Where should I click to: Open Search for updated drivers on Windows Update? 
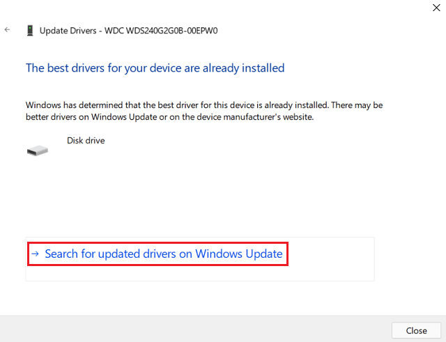[163, 254]
